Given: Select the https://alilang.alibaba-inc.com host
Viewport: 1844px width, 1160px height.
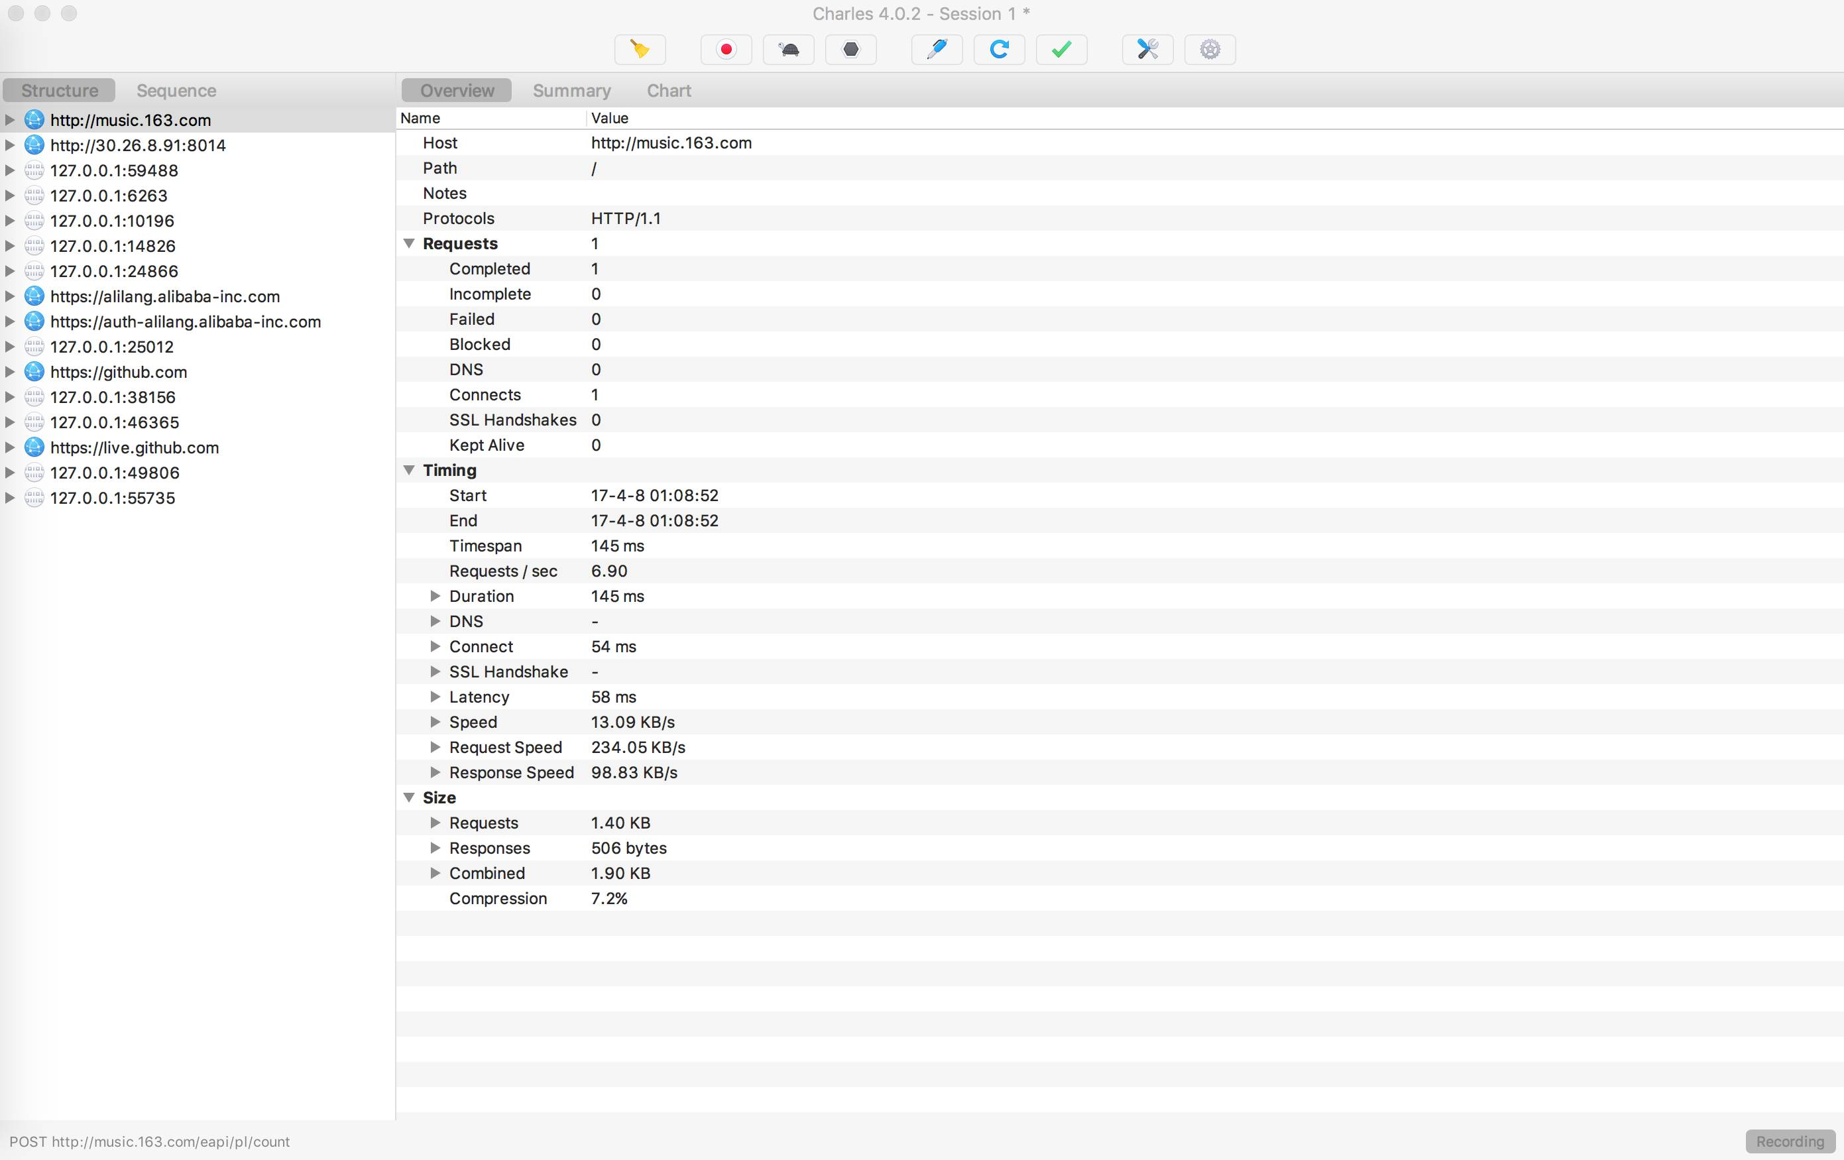Looking at the screenshot, I should click(164, 296).
